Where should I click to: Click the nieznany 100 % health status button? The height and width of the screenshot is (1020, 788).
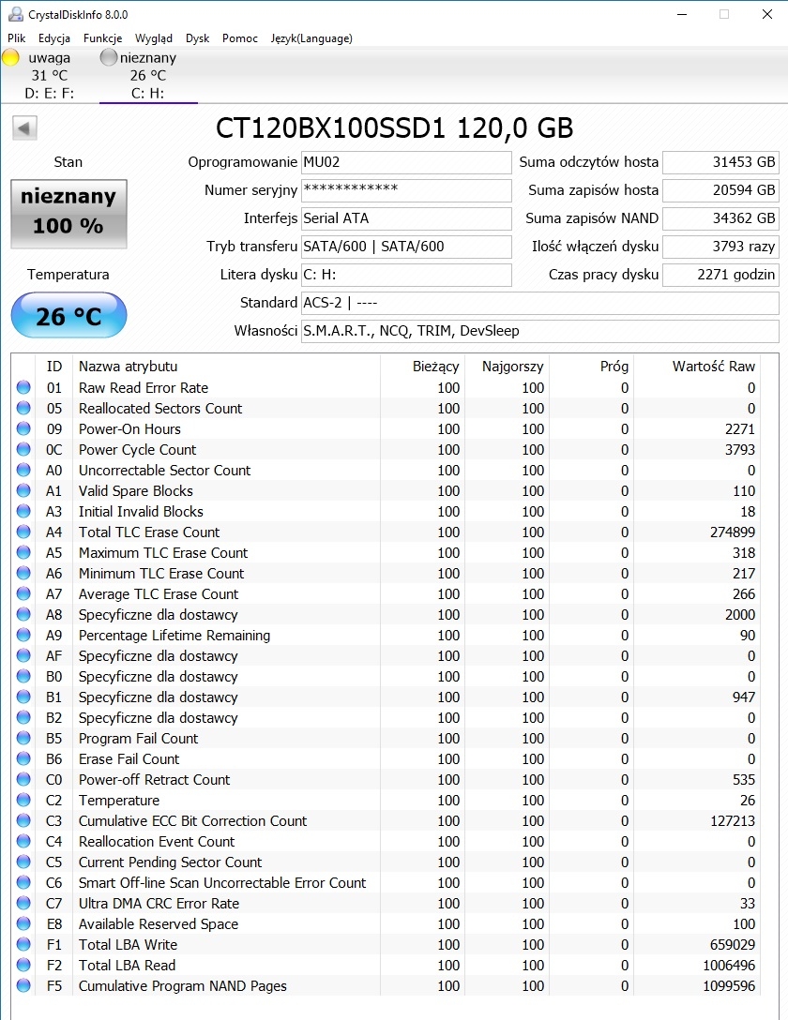point(68,214)
